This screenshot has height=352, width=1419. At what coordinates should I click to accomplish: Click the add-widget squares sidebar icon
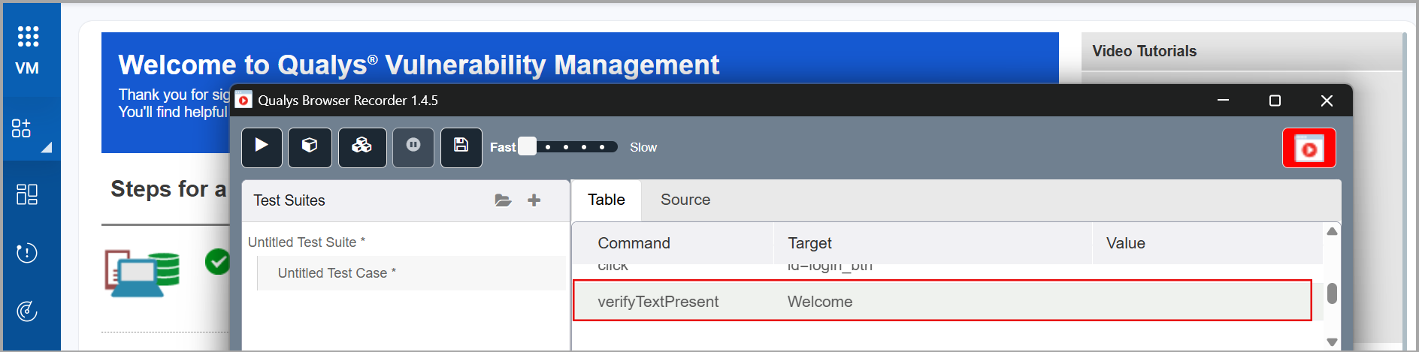[21, 128]
